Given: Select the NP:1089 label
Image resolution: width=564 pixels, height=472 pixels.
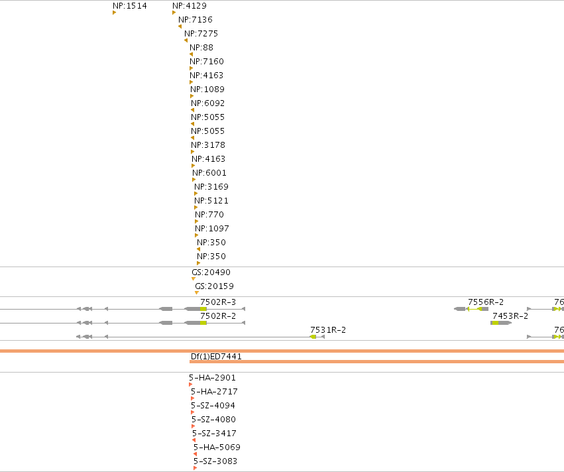Looking at the screenshot, I should [207, 89].
